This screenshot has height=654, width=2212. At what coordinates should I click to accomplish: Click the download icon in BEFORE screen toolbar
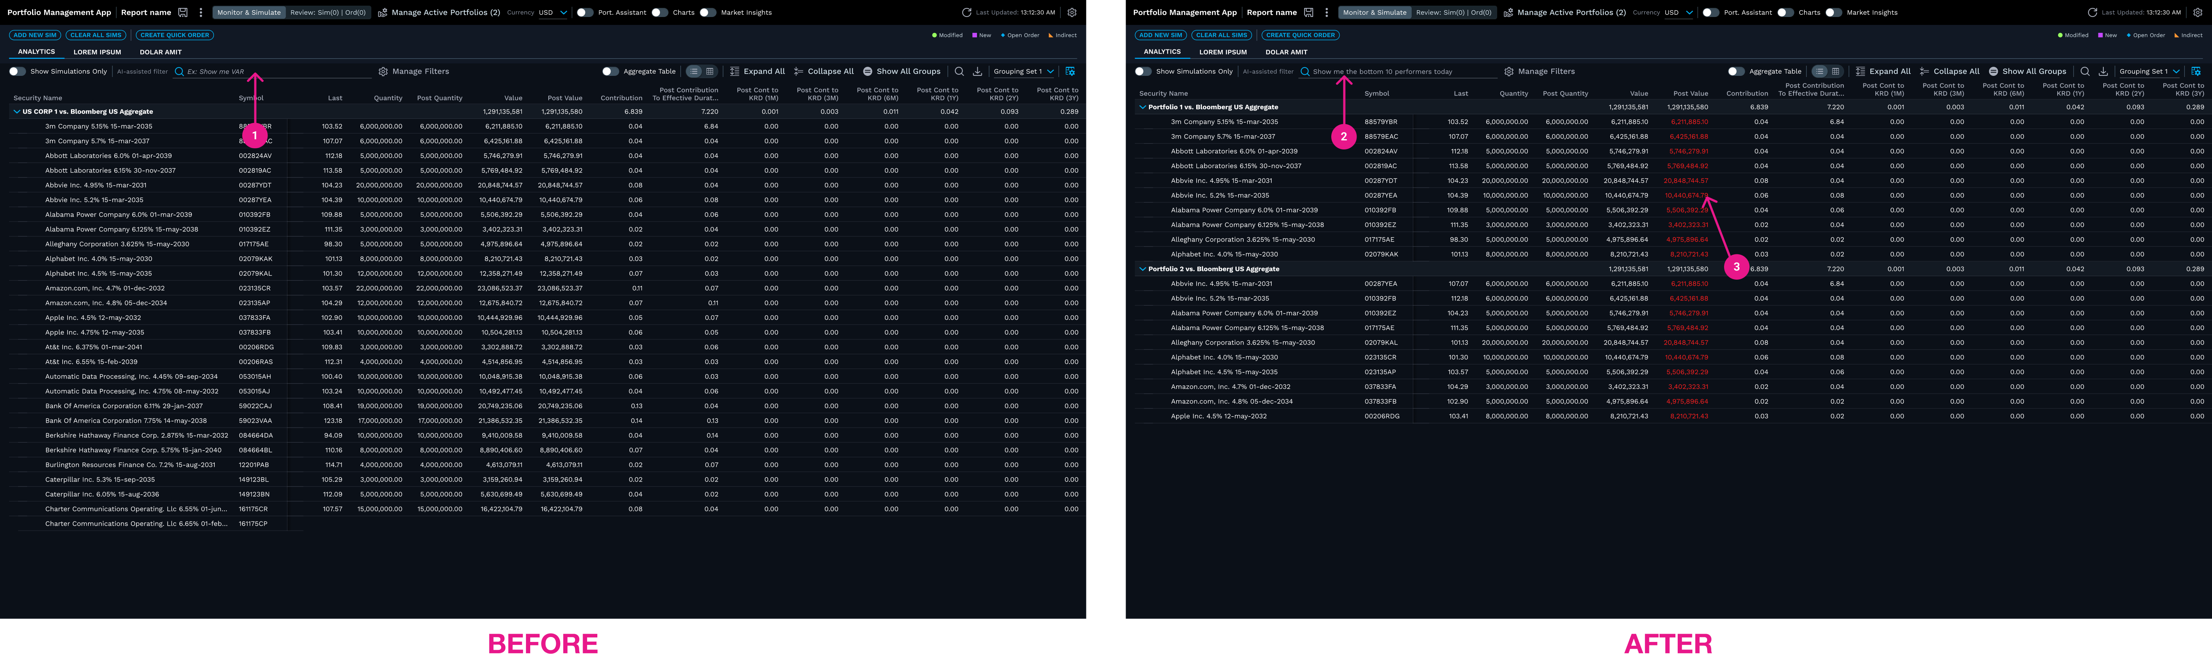(977, 71)
